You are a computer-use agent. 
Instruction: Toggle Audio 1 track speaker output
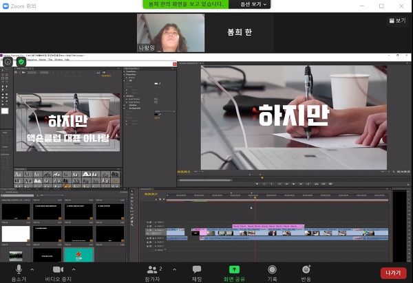pyautogui.click(x=147, y=238)
